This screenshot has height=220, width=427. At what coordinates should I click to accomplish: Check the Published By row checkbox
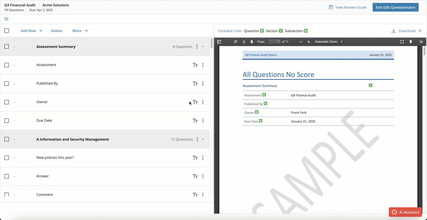click(7, 84)
